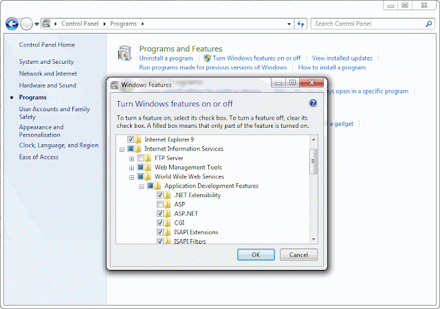
Task: Click the .NET Extensibility folder icon
Action: 168,195
